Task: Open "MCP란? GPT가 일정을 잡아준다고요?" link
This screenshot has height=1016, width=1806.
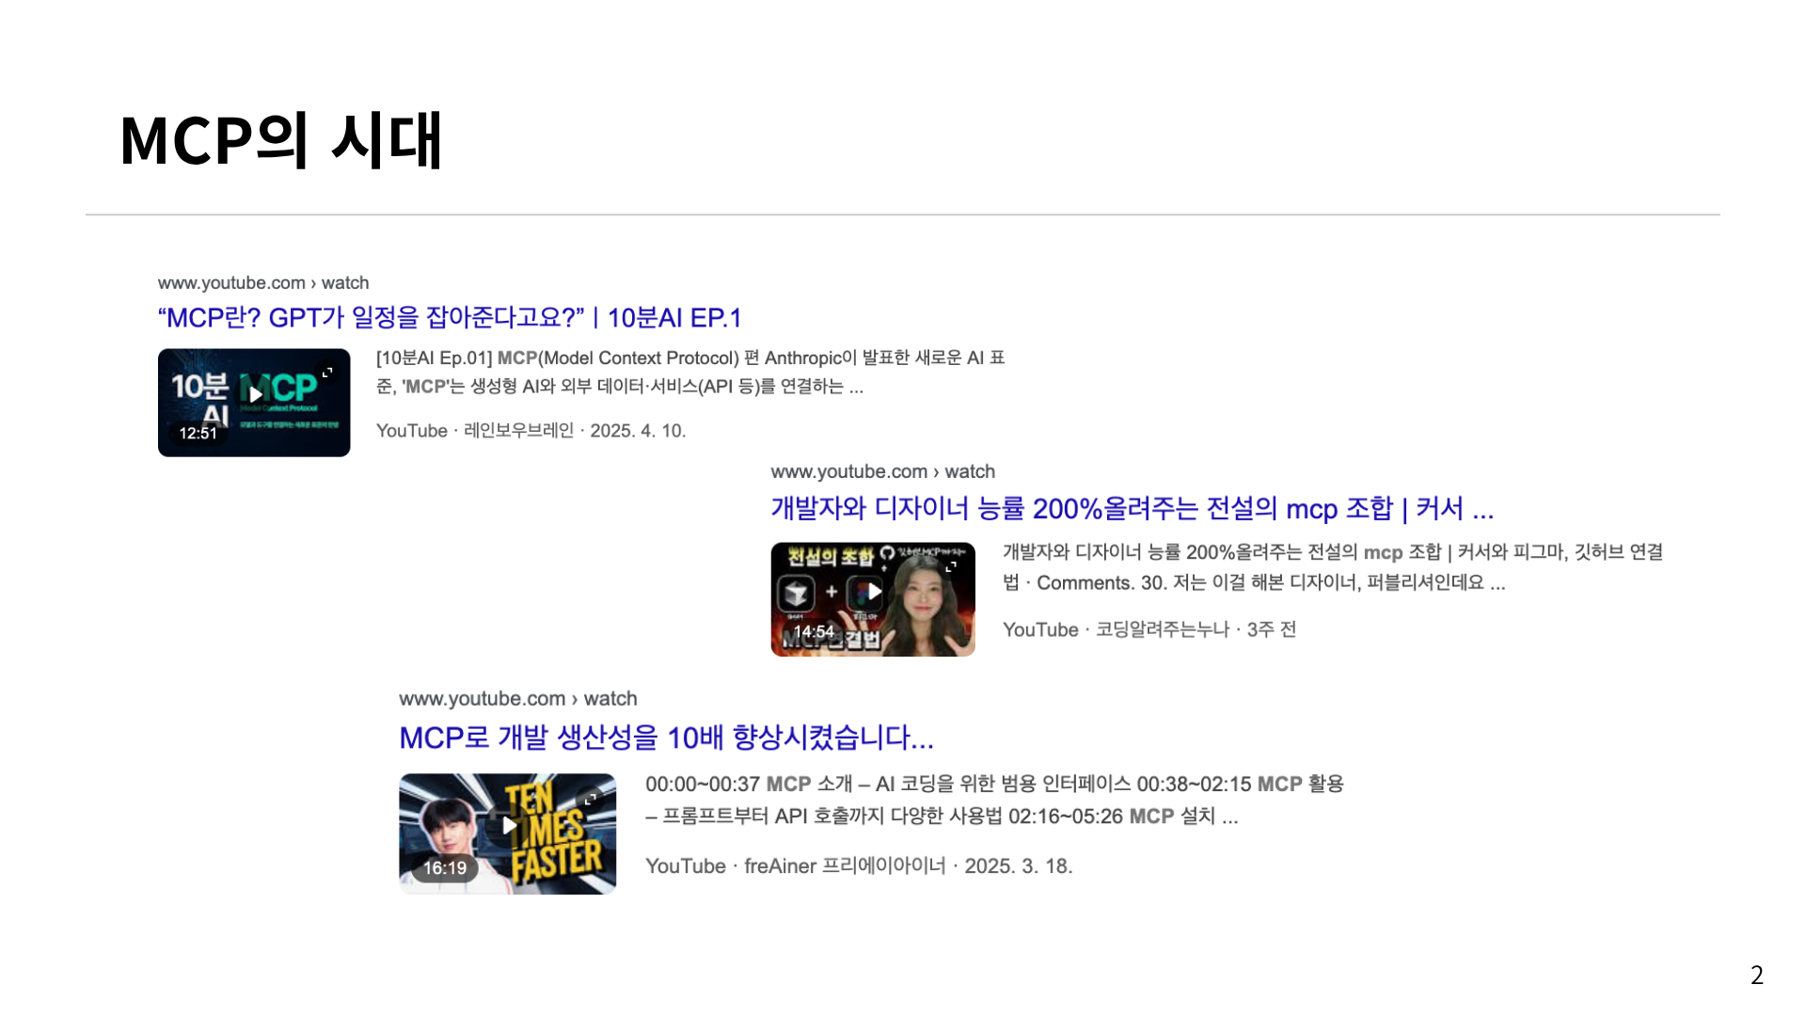Action: (x=450, y=318)
